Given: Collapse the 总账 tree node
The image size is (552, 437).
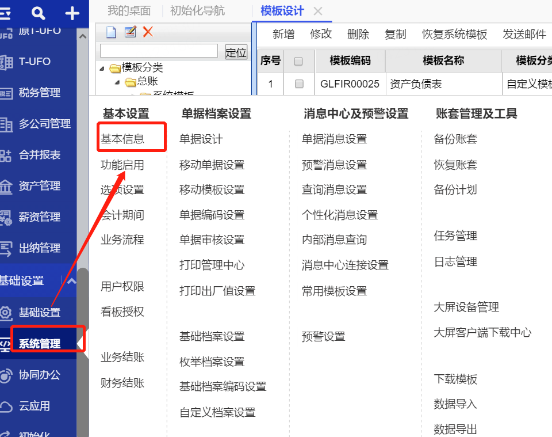Looking at the screenshot, I should (x=117, y=82).
